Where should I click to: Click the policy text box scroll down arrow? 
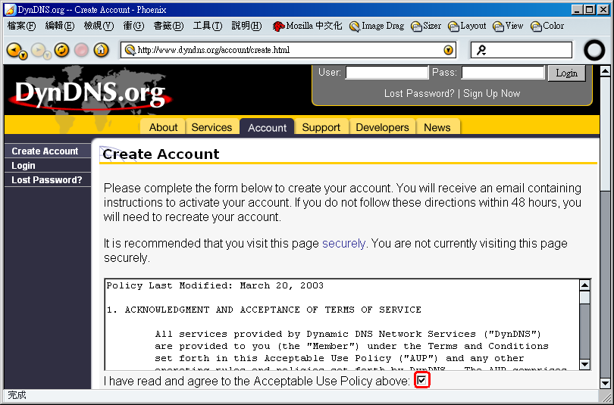click(x=584, y=364)
